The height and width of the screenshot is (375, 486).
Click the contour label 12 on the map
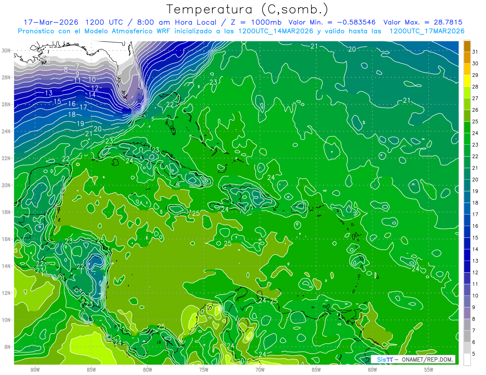pyautogui.click(x=95, y=88)
